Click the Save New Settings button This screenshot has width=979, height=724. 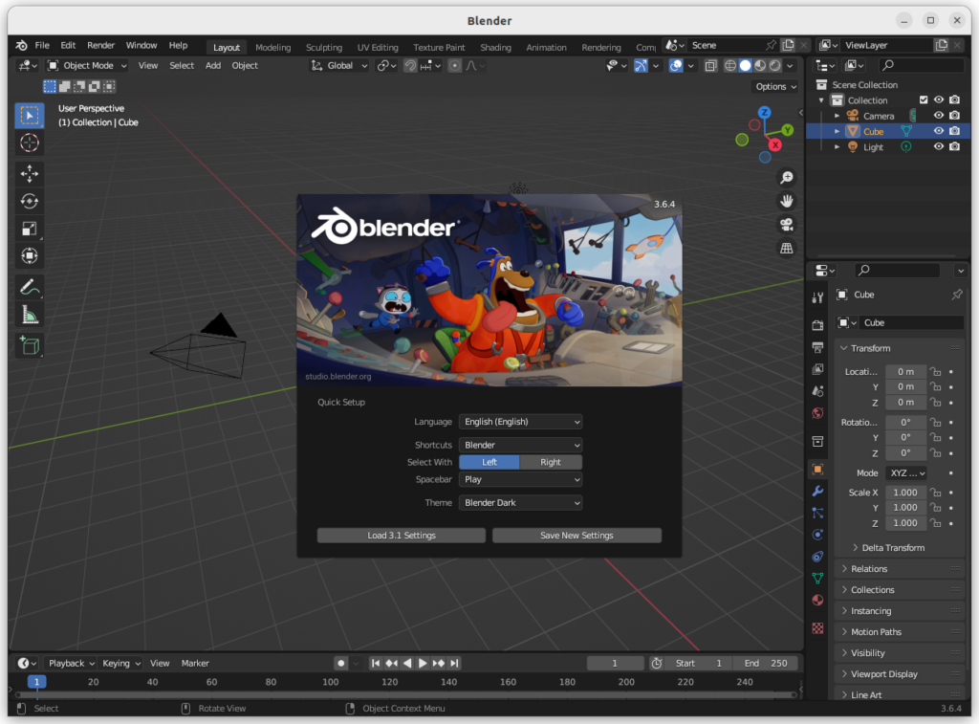tap(577, 535)
